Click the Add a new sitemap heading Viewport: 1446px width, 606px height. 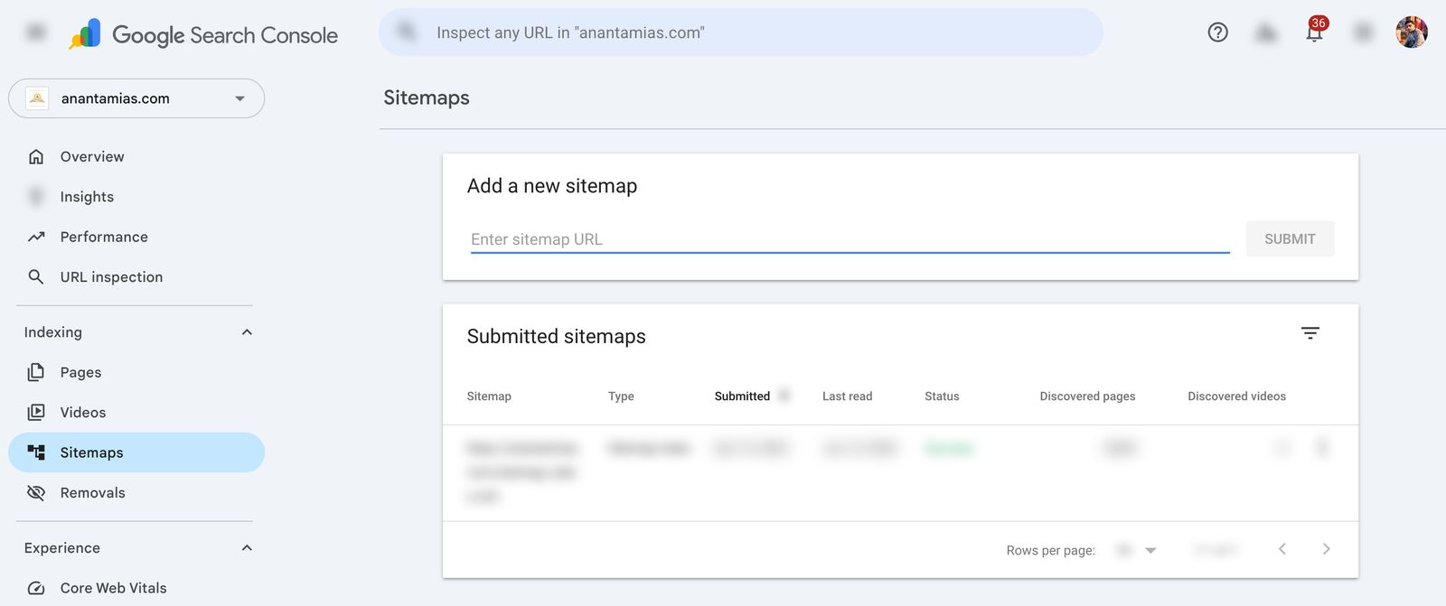tap(552, 186)
